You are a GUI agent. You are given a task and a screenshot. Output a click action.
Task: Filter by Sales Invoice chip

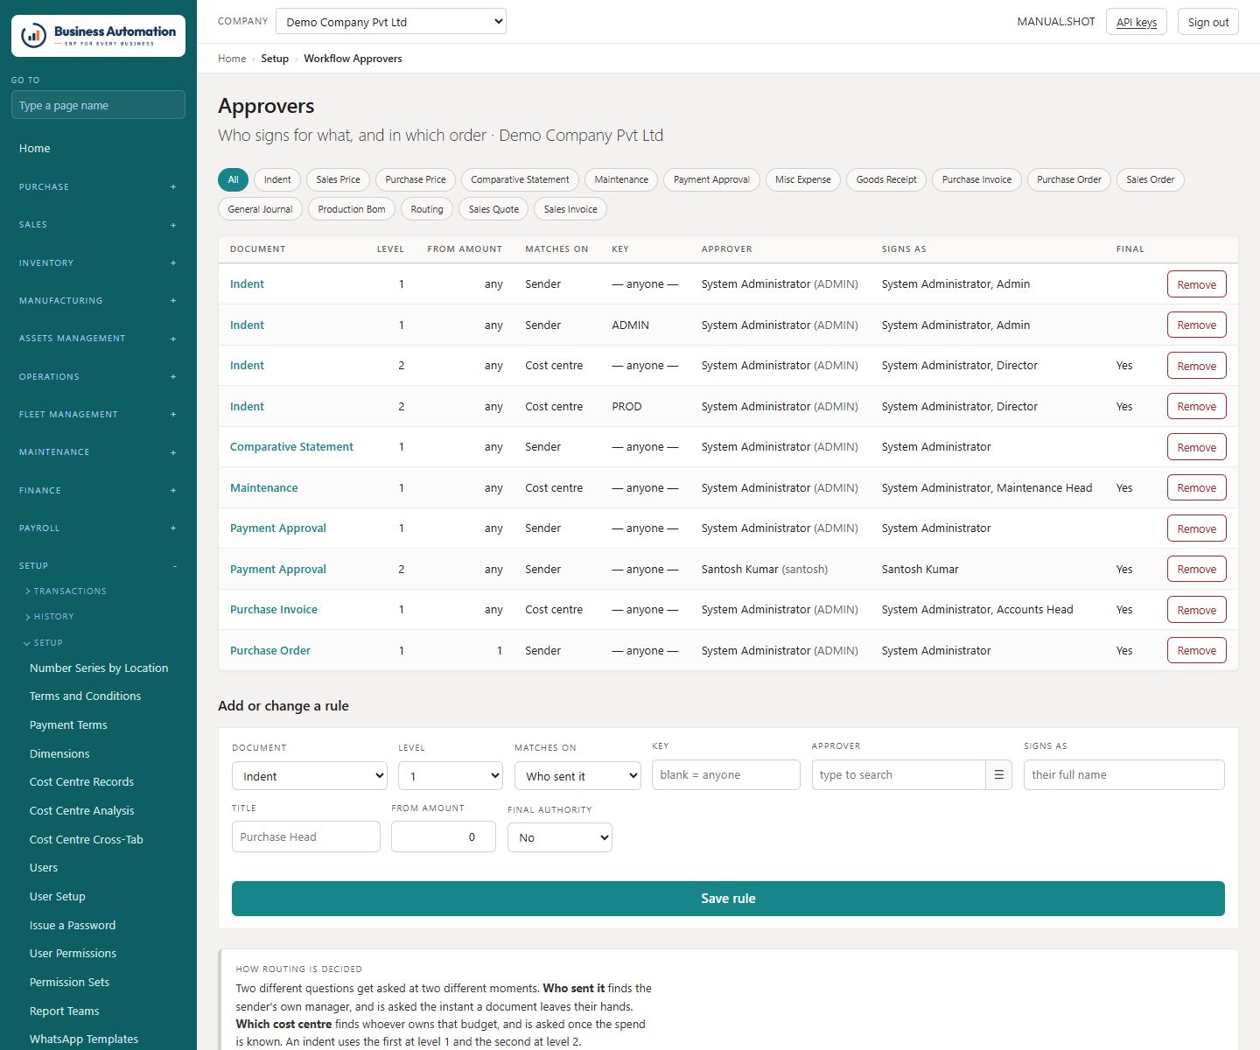point(570,209)
